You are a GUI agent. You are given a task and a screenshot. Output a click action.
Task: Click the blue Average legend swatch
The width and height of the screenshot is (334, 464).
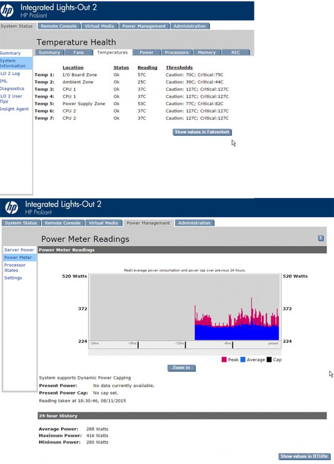pos(243,359)
